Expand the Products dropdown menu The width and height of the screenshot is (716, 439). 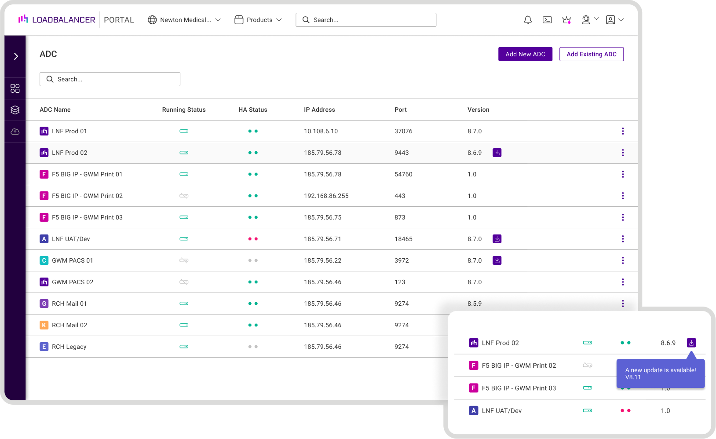(258, 20)
